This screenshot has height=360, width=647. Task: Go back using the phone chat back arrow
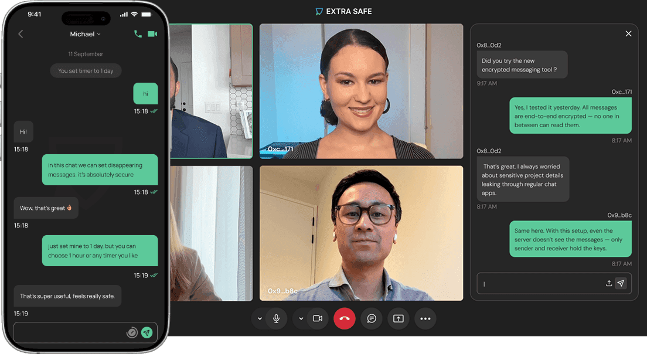click(x=21, y=34)
